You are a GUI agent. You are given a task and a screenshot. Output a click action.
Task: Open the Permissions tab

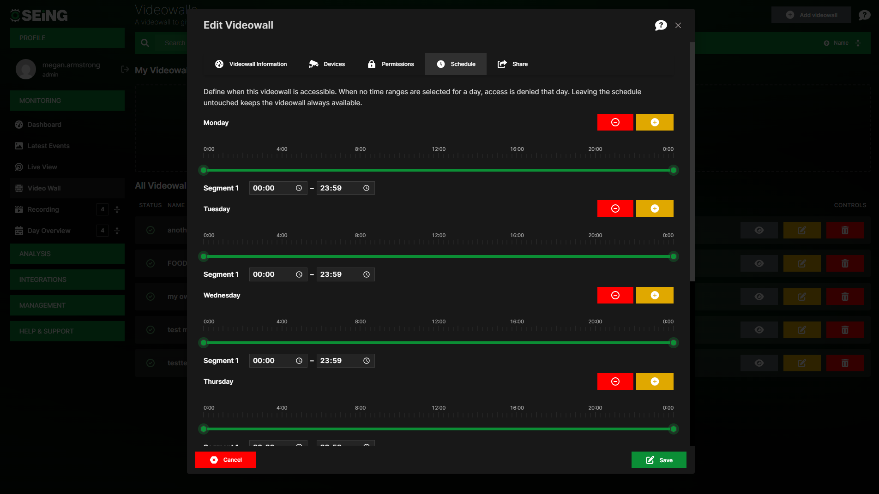[391, 64]
